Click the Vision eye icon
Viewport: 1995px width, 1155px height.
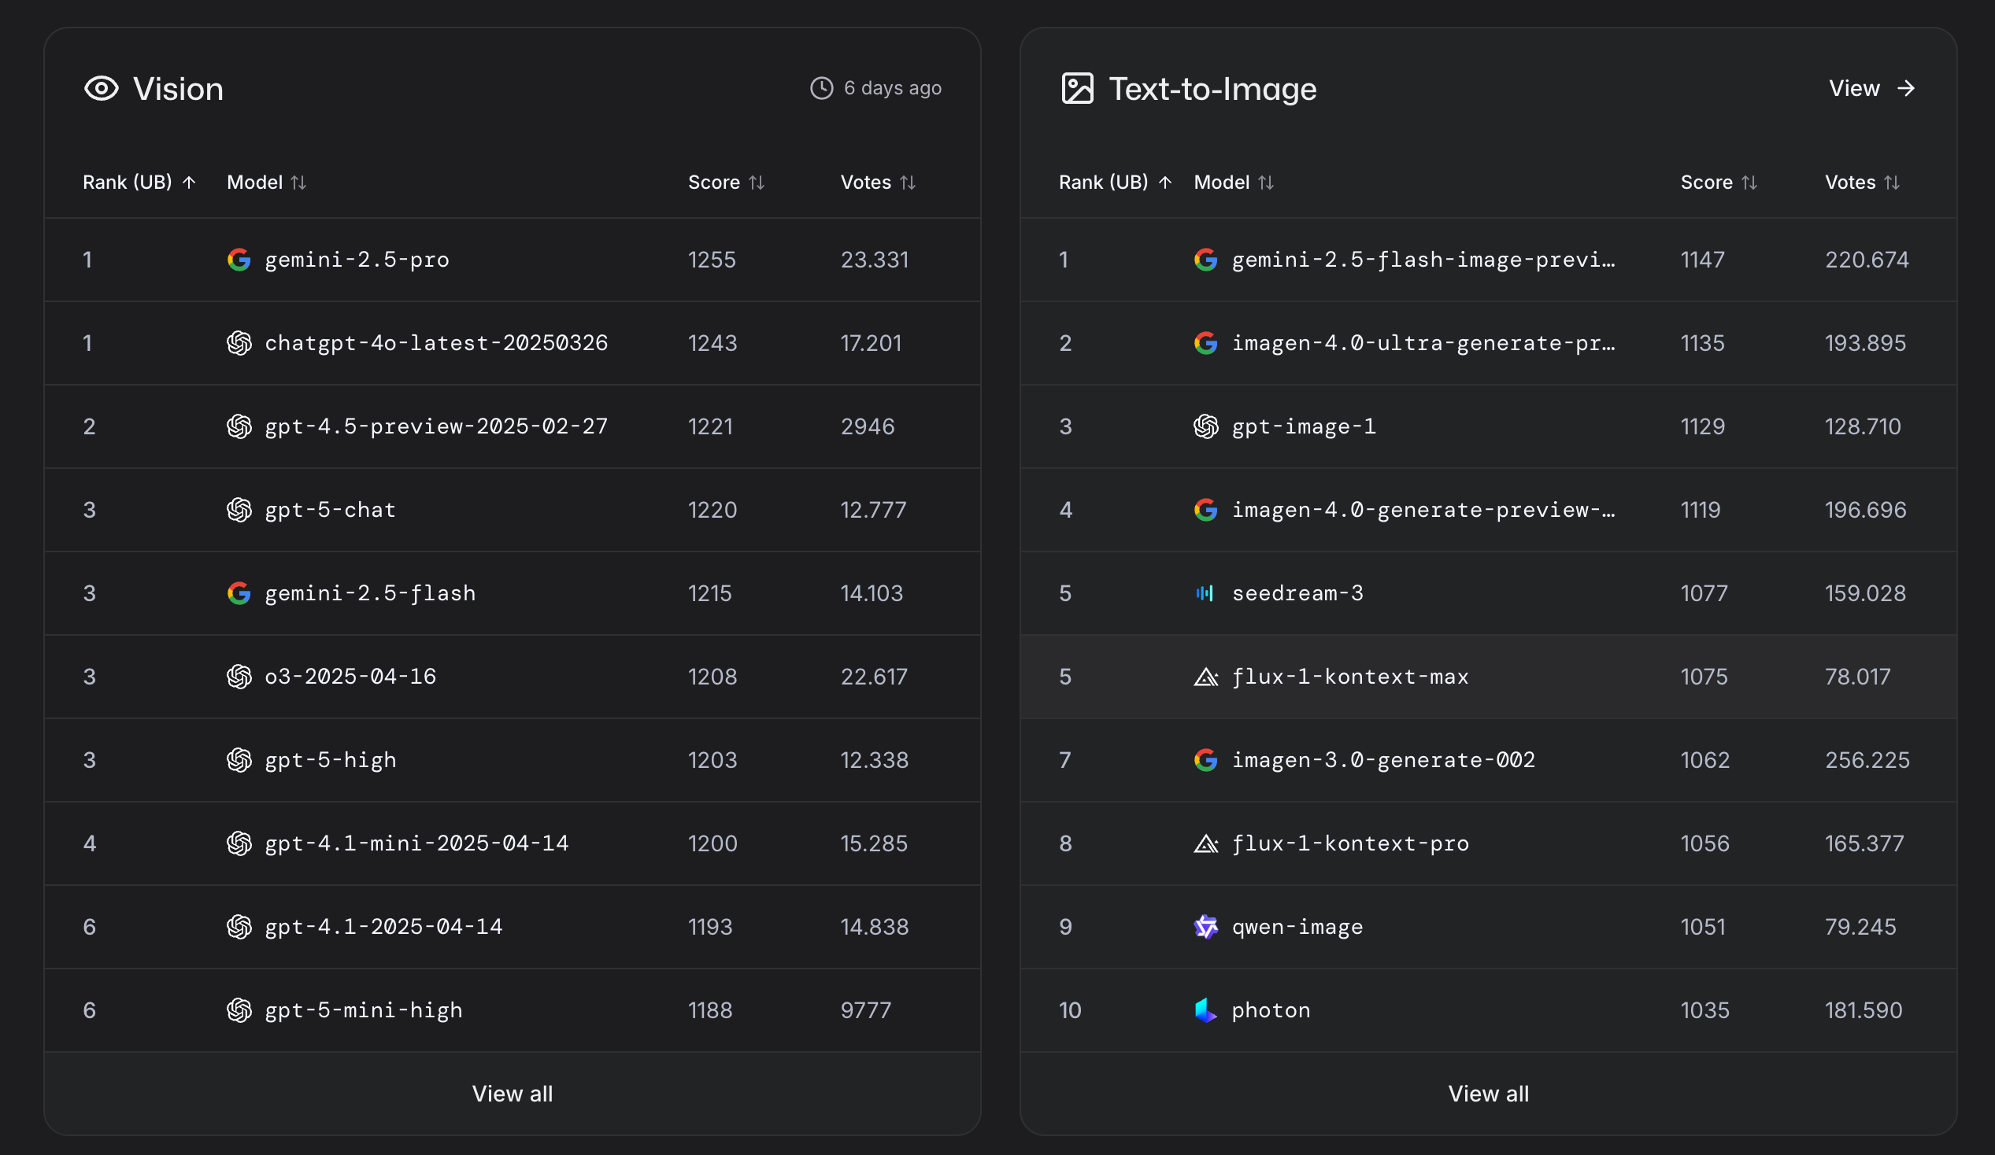102,89
